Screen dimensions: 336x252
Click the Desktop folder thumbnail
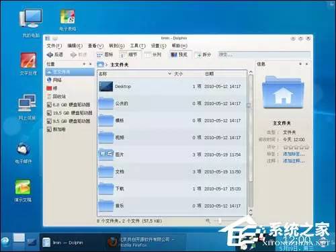(106, 87)
